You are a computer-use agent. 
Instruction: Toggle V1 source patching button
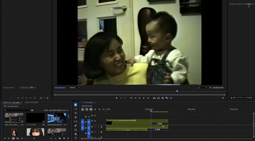tap(82, 122)
